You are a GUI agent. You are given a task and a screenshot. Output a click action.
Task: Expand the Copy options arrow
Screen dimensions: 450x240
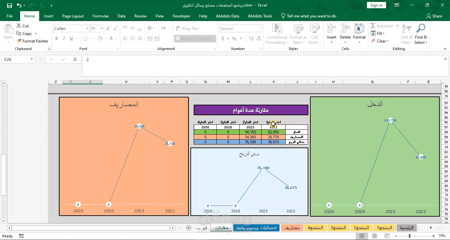point(36,34)
